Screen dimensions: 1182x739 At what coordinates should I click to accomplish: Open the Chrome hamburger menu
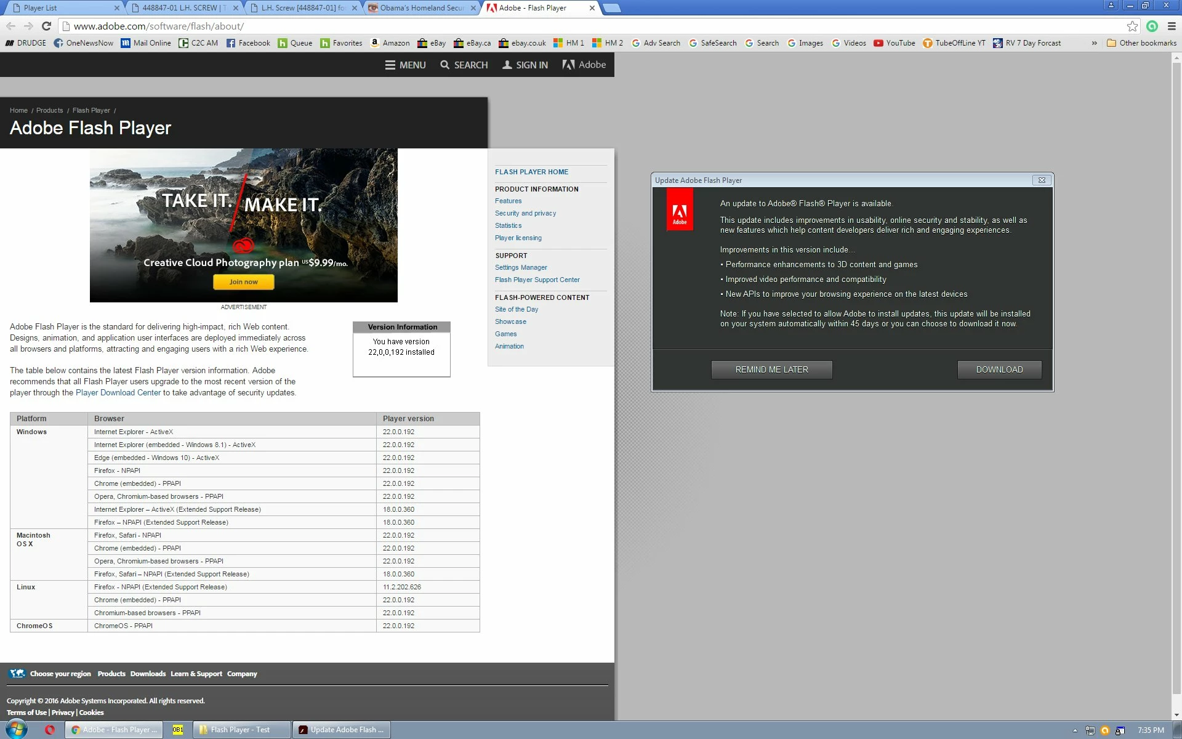1172,26
